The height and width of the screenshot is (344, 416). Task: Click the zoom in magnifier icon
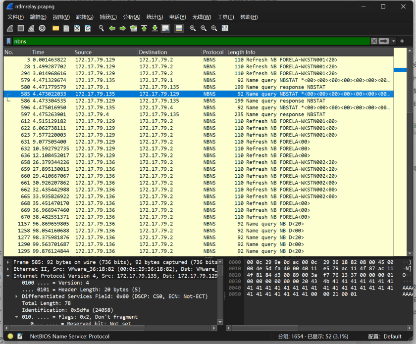[x=192, y=28]
